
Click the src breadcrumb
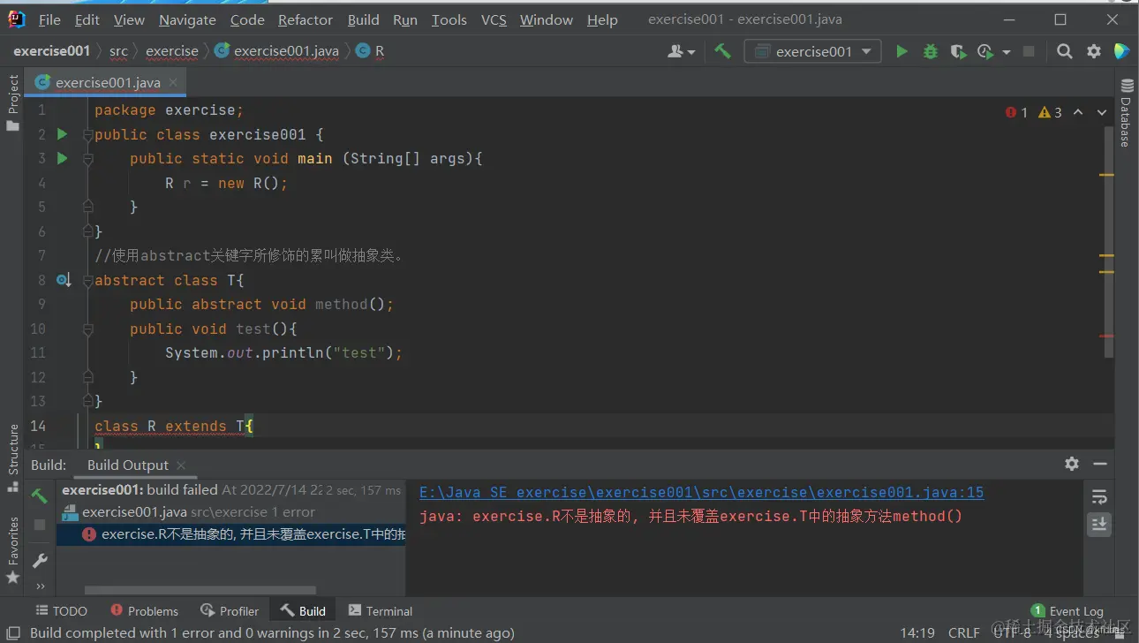[118, 51]
